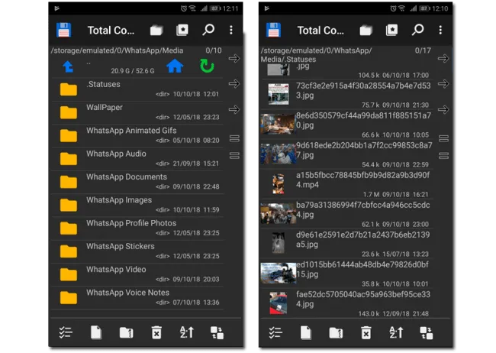Open video a15b5fbcc78845bfb9b9d82a9b3d90f4.mp4
This screenshot has width=496, height=353.
346,184
